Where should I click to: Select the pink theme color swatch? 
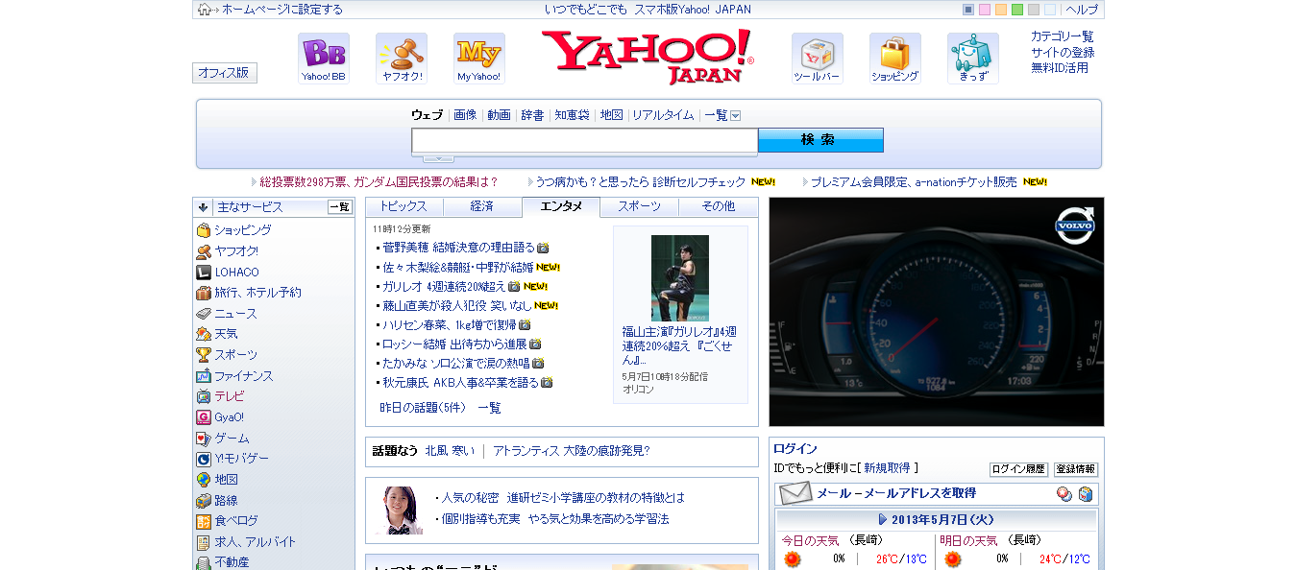(x=985, y=10)
